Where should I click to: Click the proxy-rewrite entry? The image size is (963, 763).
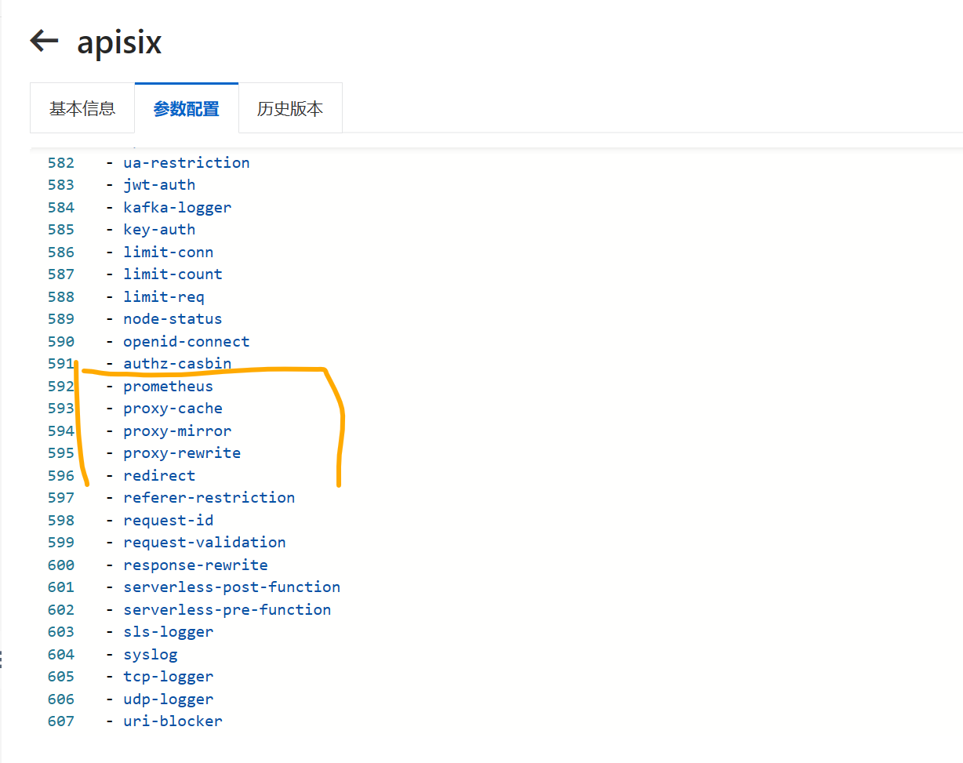coord(182,452)
